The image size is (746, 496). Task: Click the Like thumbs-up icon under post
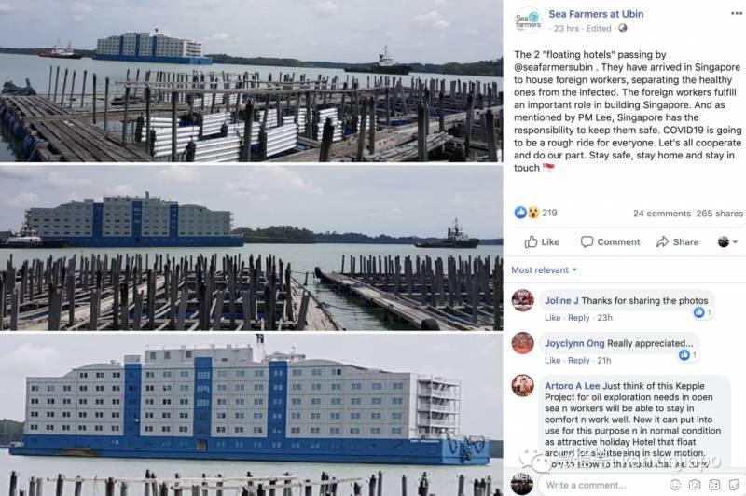(x=531, y=242)
